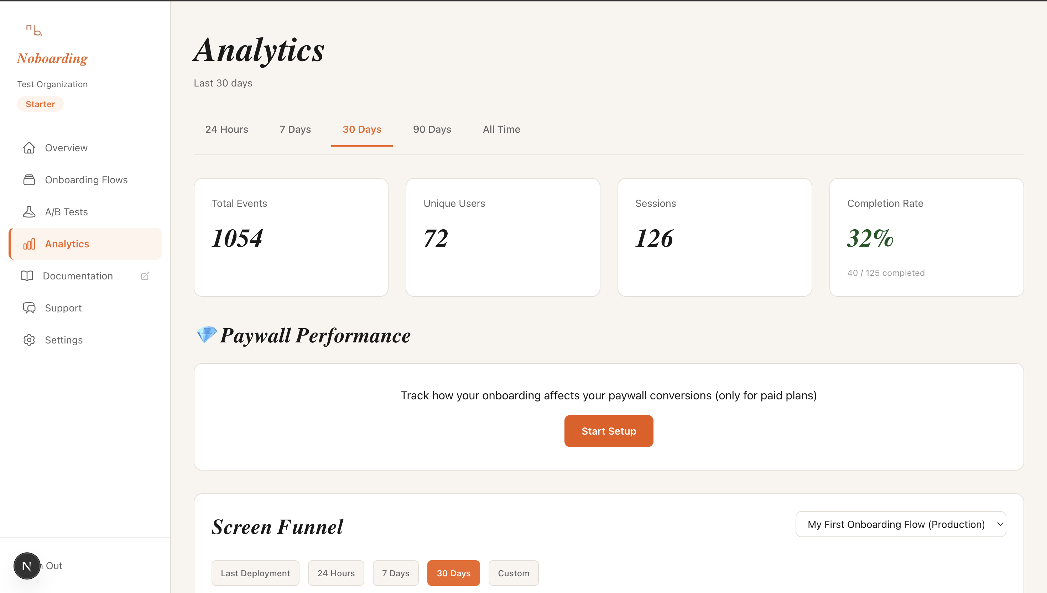The image size is (1047, 593).
Task: Select the All Time tab
Action: 501,129
